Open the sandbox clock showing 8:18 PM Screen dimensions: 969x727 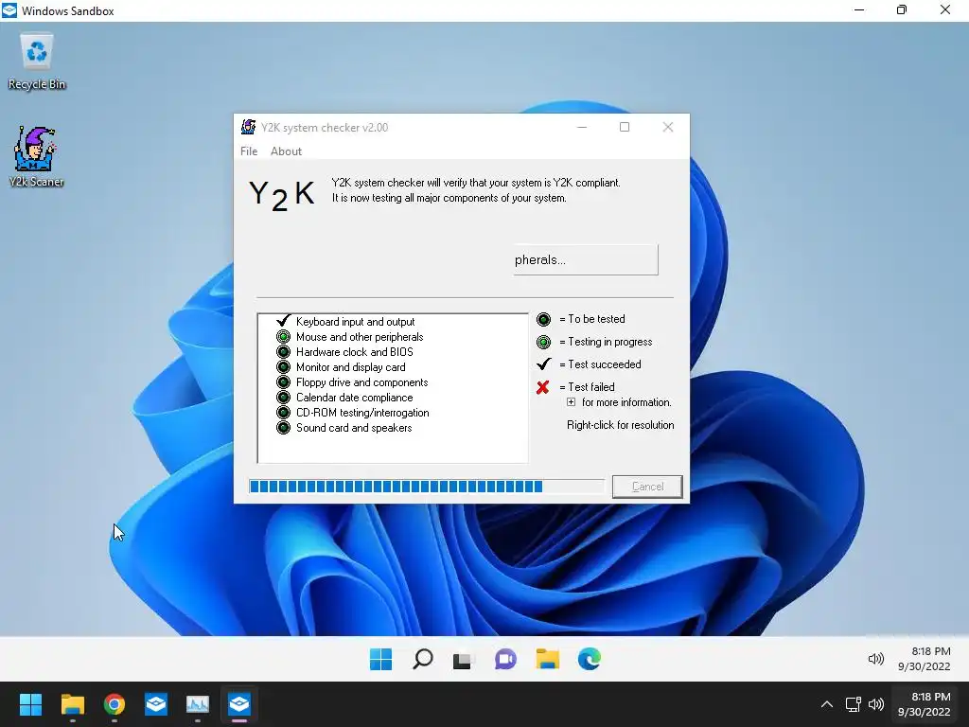click(924, 659)
